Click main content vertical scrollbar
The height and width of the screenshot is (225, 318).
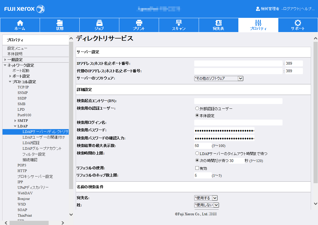click(x=315, y=113)
